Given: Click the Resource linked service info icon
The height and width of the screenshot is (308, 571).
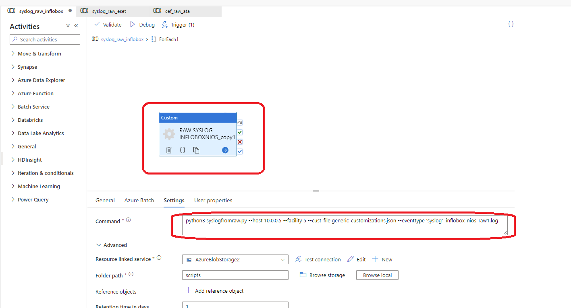Looking at the screenshot, I should click(x=159, y=258).
